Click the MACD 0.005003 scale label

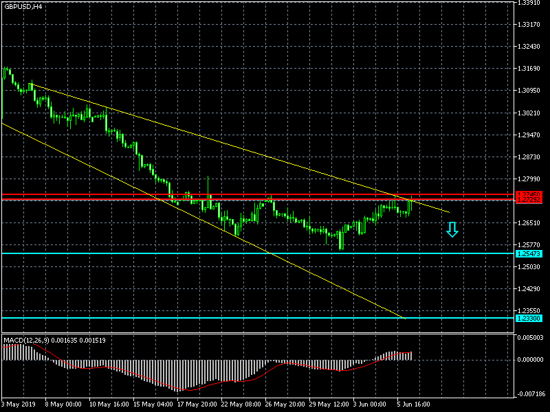(x=531, y=337)
